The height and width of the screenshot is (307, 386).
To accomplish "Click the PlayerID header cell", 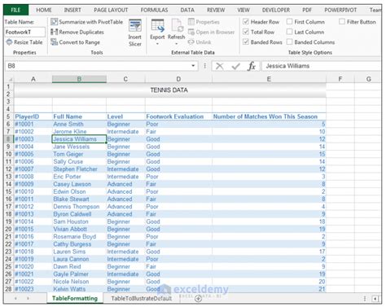I will point(33,116).
